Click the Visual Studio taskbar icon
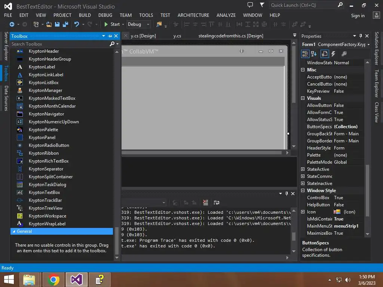Image resolution: width=383 pixels, height=287 pixels. coord(76,280)
